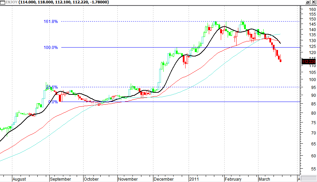Click the ENJOY ticker title text
The height and width of the screenshot is (182, 317).
(12, 2)
